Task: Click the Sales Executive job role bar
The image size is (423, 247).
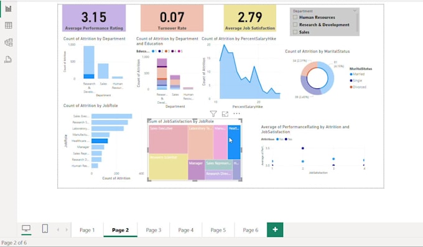Action: click(112, 116)
